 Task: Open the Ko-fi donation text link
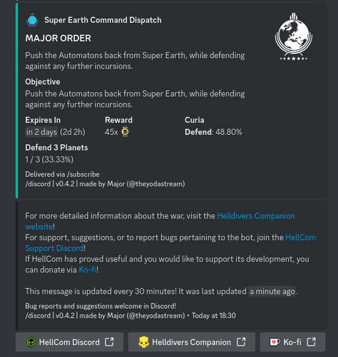pyautogui.click(x=87, y=270)
